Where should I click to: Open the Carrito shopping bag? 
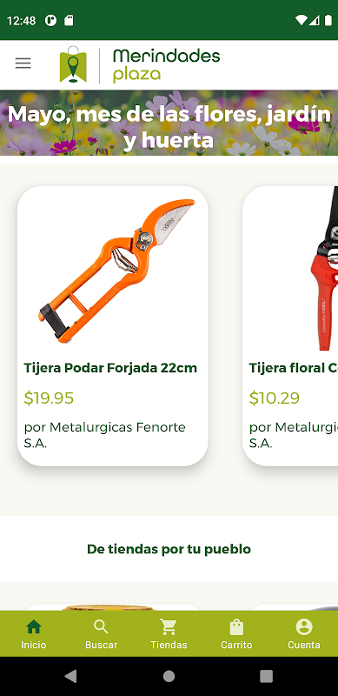[x=236, y=634]
